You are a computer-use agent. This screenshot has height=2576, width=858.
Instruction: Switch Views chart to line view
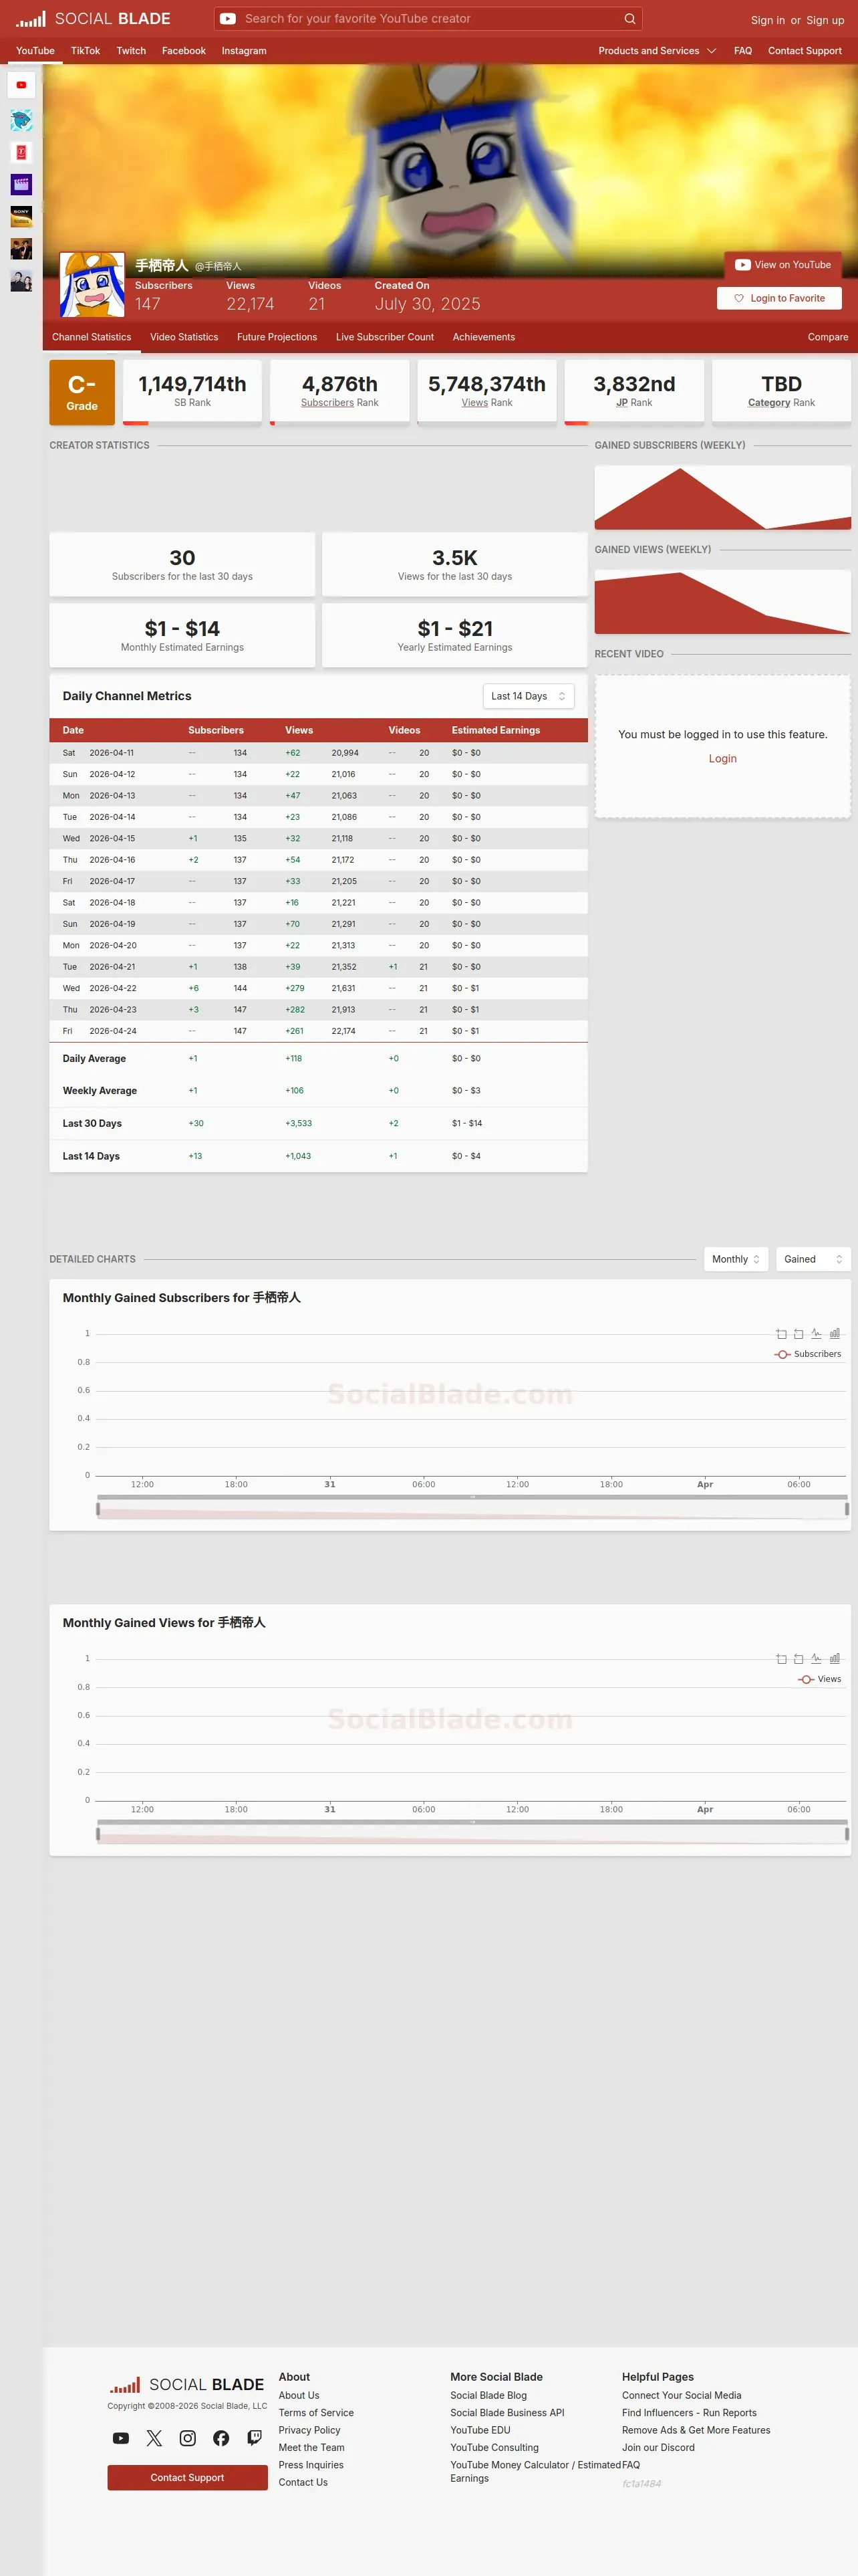816,1659
